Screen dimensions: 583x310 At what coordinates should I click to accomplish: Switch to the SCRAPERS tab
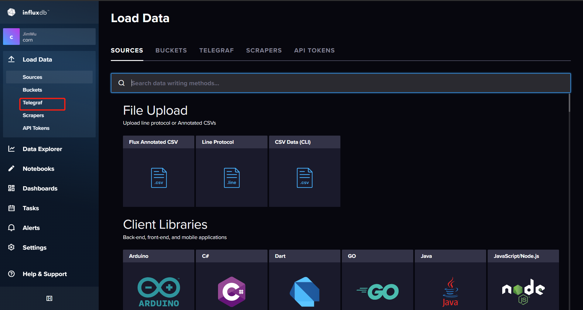[264, 50]
